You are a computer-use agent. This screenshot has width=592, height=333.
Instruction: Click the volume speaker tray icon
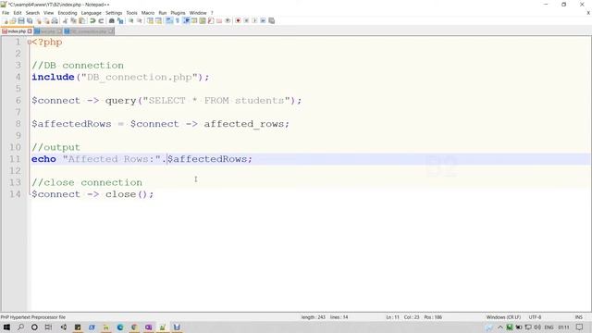click(x=537, y=327)
